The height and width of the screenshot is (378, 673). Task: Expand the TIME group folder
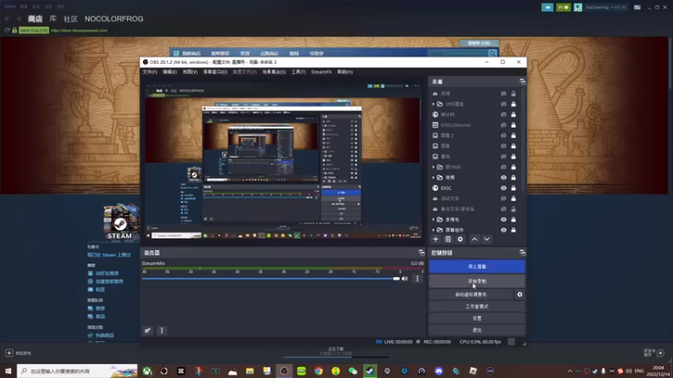(x=433, y=167)
